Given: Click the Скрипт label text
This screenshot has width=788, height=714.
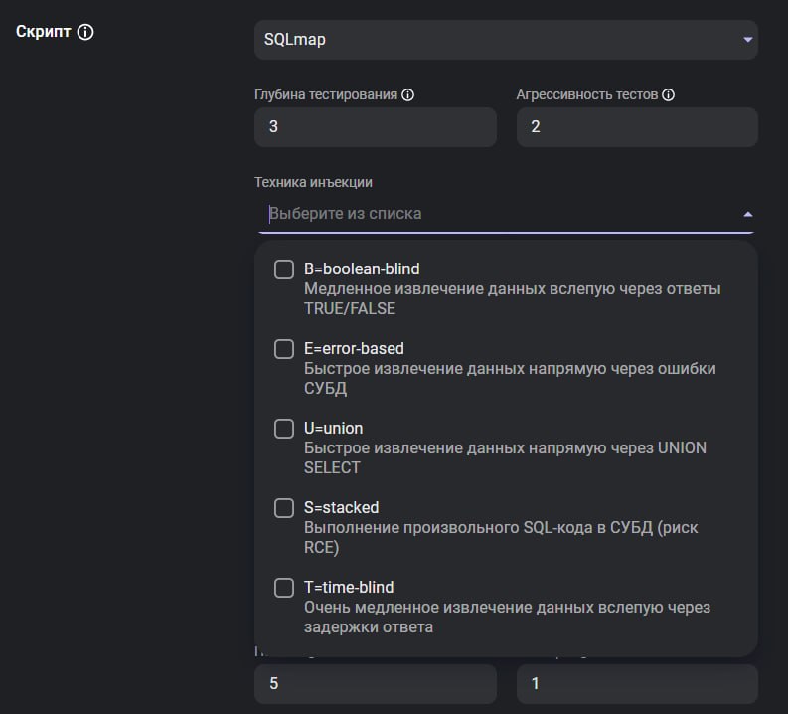Looking at the screenshot, I should [x=43, y=32].
